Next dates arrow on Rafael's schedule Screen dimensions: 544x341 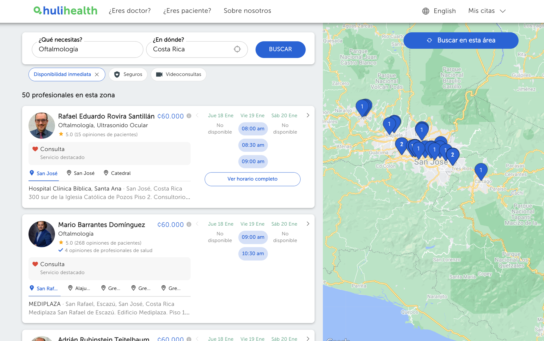click(308, 115)
